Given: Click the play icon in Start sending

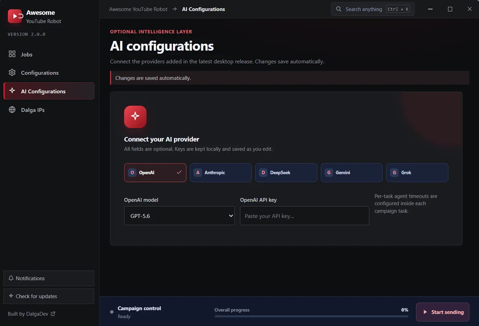Looking at the screenshot, I should 425,312.
